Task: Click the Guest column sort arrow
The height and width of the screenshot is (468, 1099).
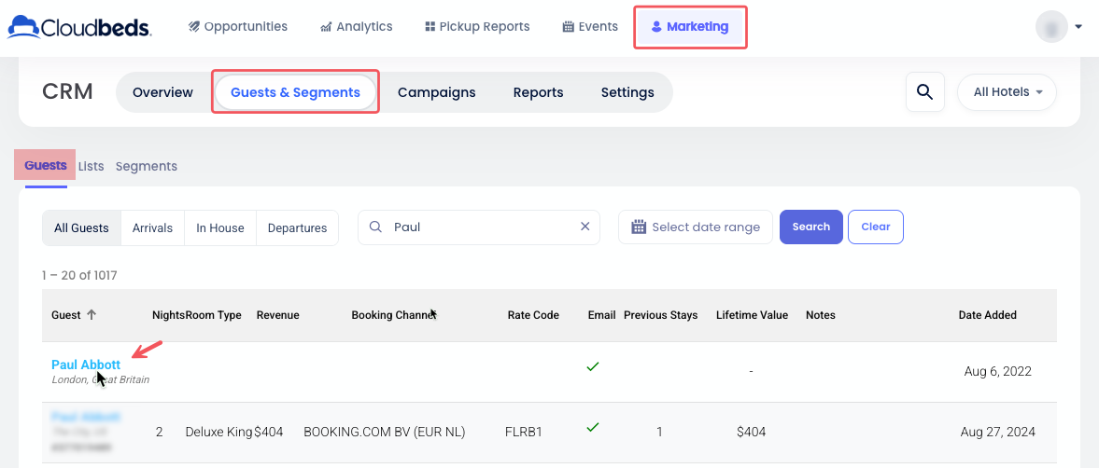Action: [x=92, y=315]
